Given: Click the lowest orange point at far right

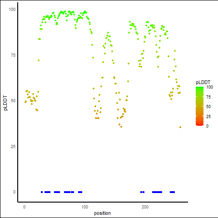Looking at the screenshot, I should coord(180,127).
